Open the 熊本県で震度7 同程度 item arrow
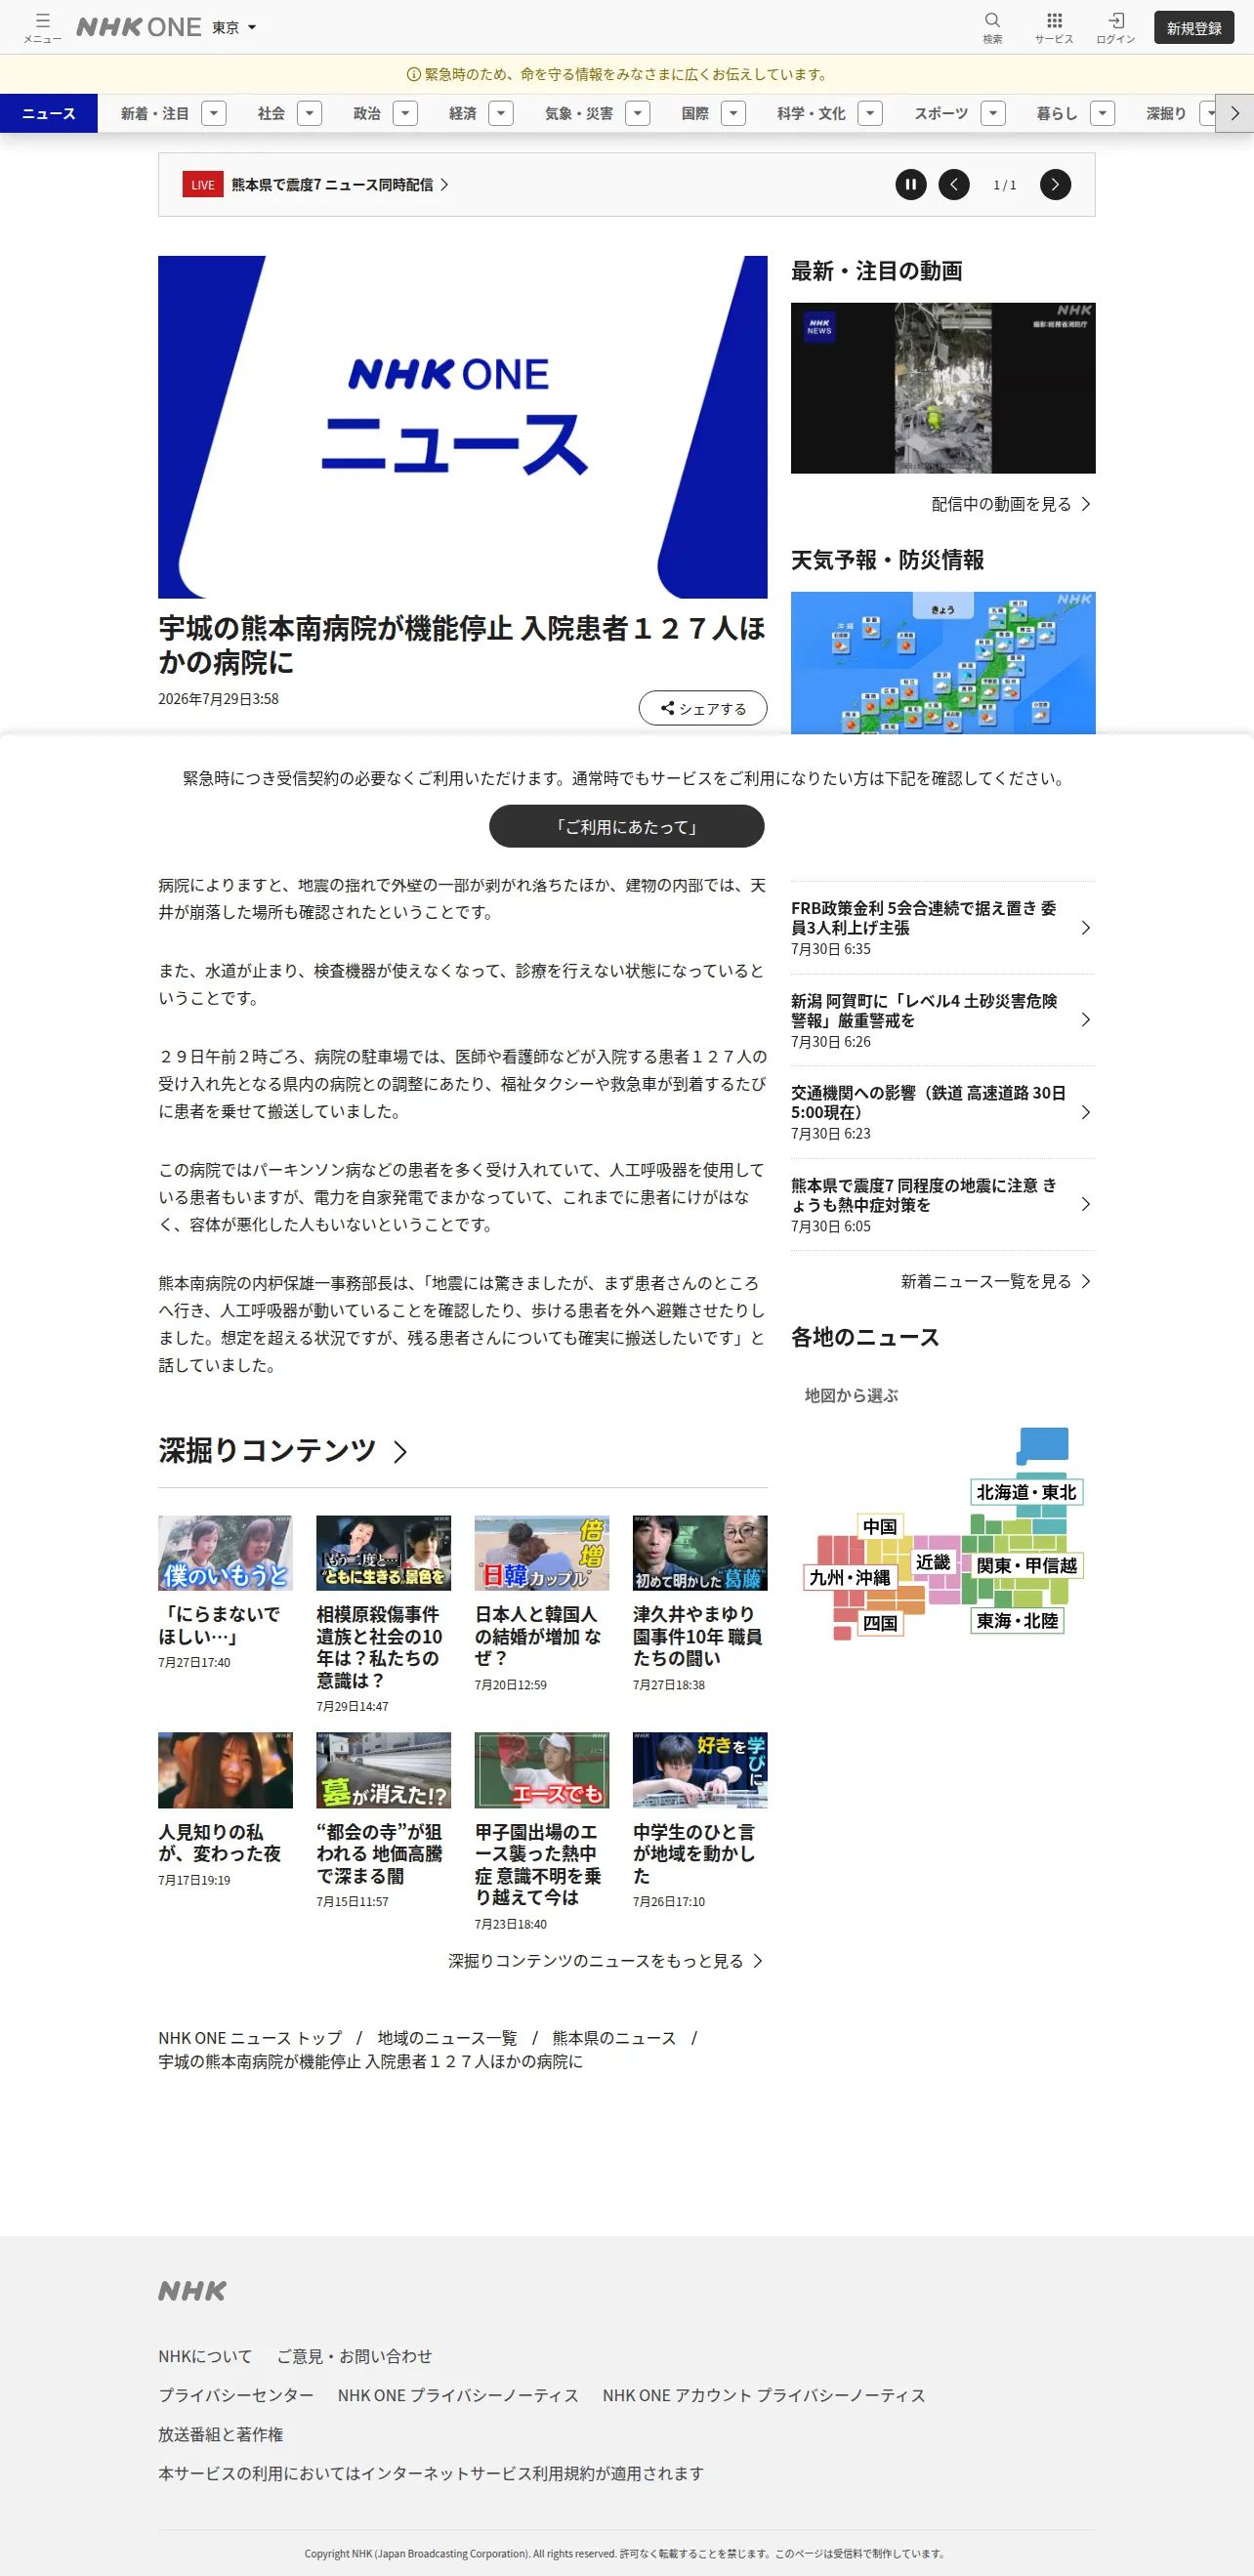This screenshot has width=1254, height=2576. coord(1086,1204)
